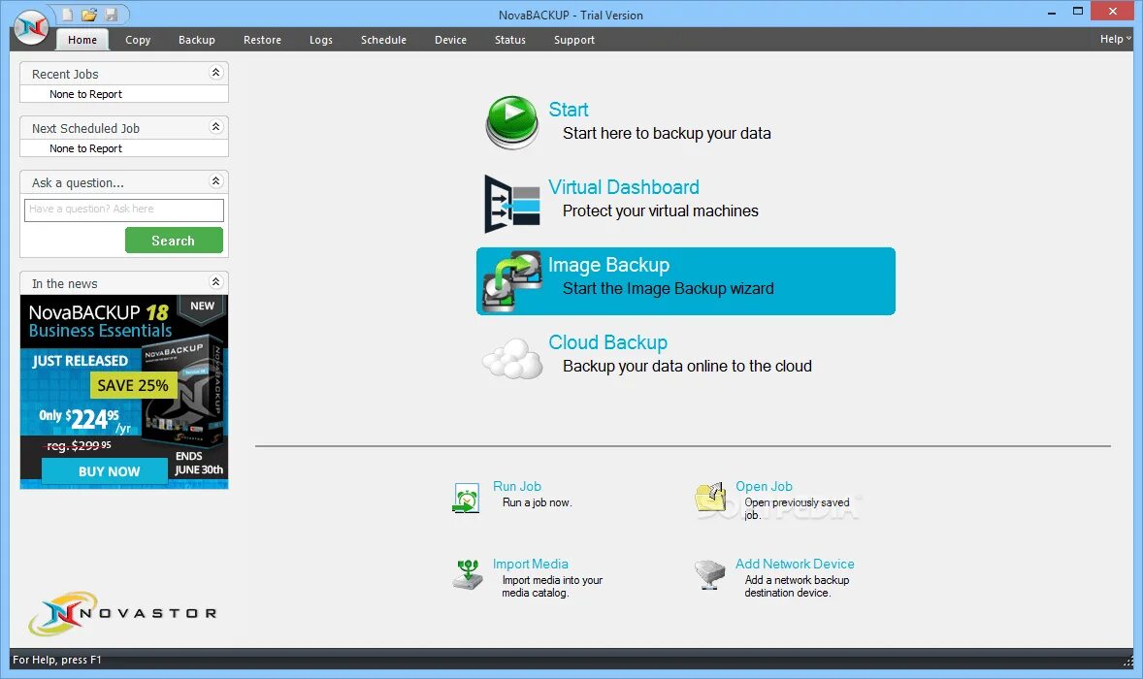The width and height of the screenshot is (1143, 679).
Task: Click the New document icon in quick toolbar
Action: coord(67,15)
